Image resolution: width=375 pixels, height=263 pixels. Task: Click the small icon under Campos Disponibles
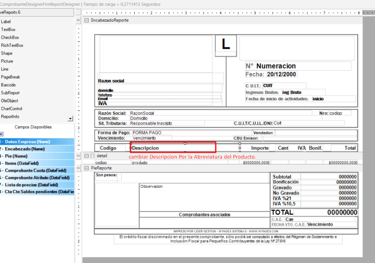coord(1,134)
